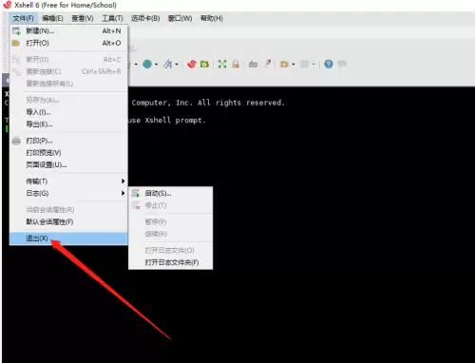Click the highlighter pen toolbar icon
Image resolution: width=475 pixels, height=363 pixels.
[268, 64]
